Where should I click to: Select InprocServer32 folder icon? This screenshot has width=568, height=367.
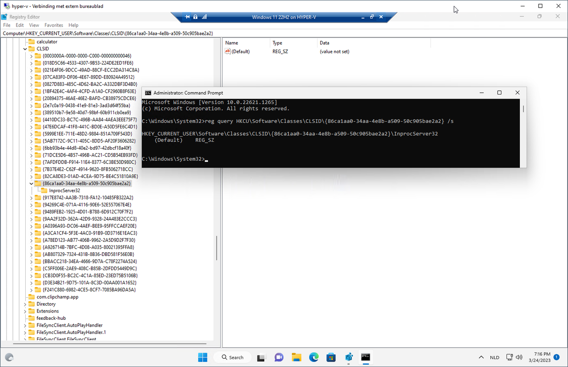point(44,190)
